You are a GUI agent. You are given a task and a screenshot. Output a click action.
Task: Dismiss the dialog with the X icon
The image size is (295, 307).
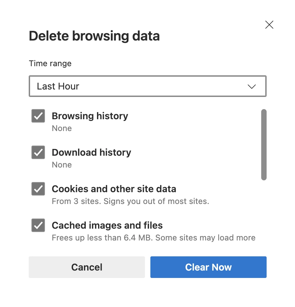tap(269, 25)
